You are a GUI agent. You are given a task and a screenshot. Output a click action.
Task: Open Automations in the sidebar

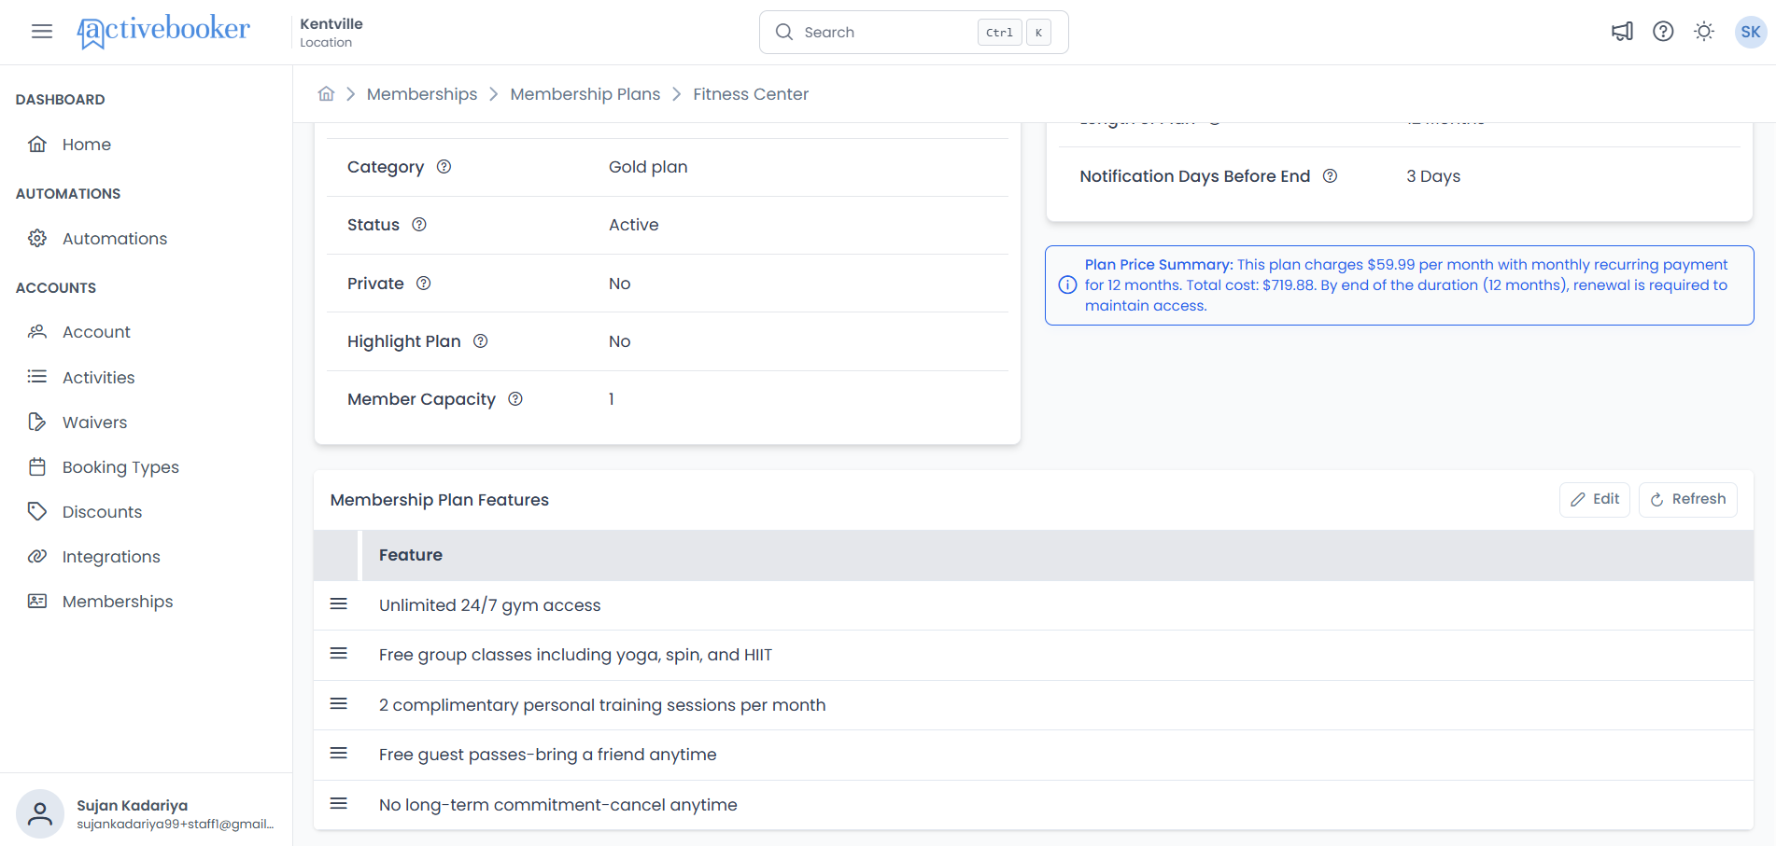coord(115,239)
